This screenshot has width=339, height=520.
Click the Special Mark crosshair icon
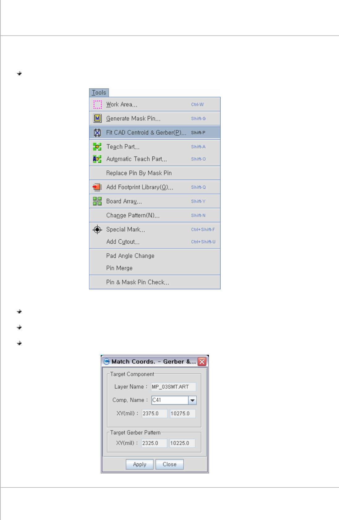tap(97, 229)
